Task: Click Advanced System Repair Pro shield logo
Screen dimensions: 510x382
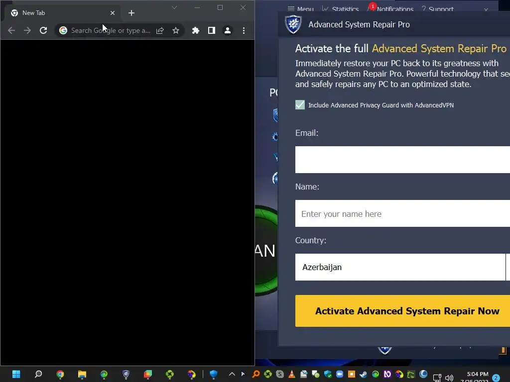Action: pos(293,24)
